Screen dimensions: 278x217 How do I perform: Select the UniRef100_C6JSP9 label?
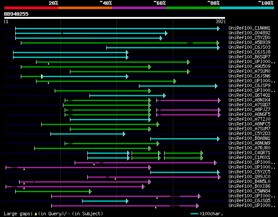click(249, 85)
